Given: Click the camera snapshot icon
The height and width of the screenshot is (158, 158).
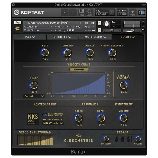Looking at the screenshot, I should (x=86, y=23).
